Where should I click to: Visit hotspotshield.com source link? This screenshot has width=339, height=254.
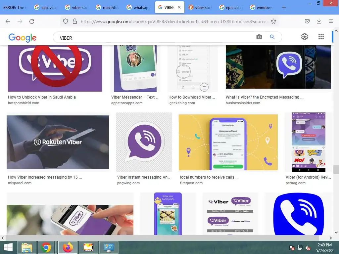pos(24,103)
